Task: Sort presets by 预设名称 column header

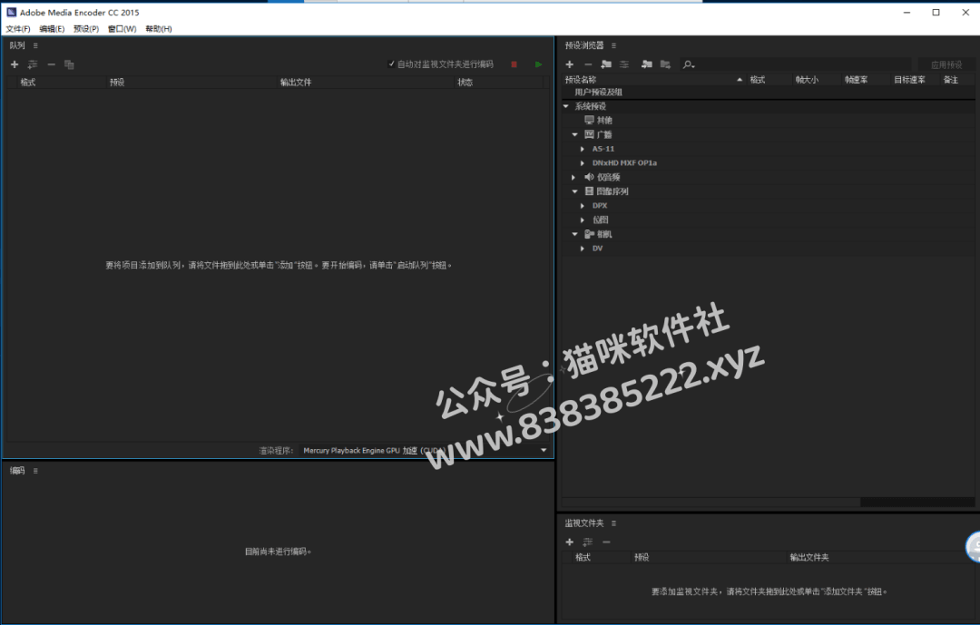Action: point(581,80)
